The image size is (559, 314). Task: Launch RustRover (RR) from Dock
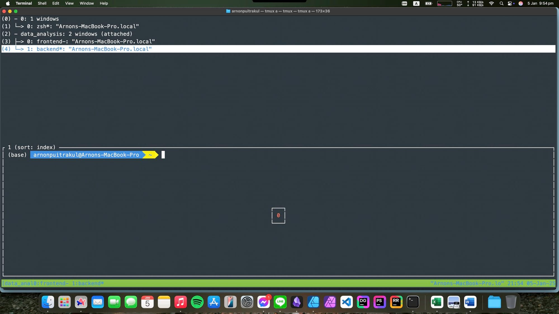coord(396,302)
